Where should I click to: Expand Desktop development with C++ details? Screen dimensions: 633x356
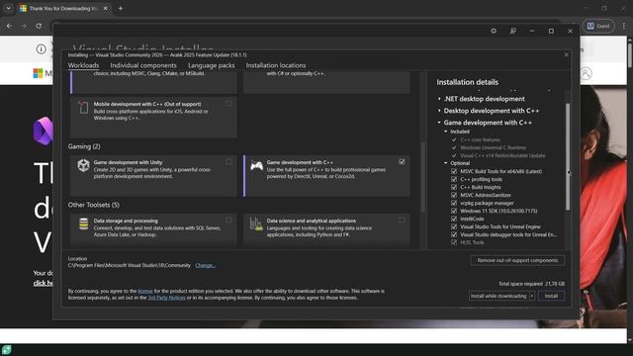[439, 111]
